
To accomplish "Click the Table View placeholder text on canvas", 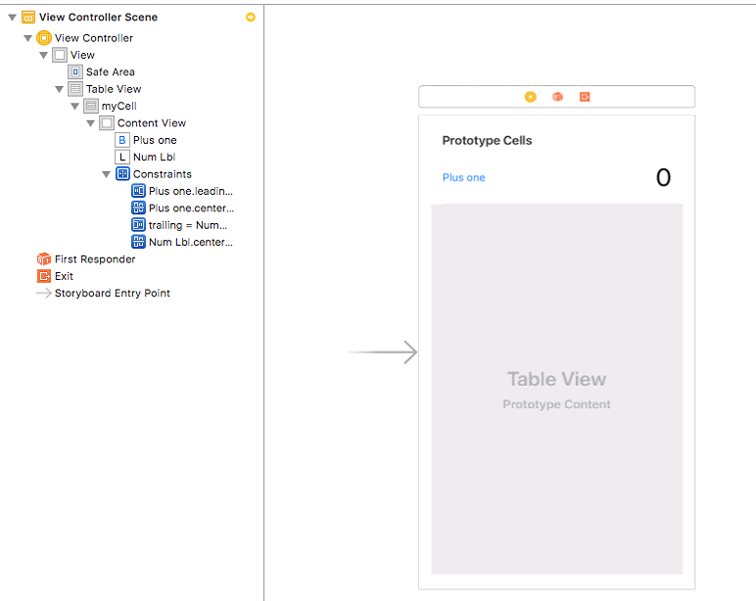I will tap(557, 380).
